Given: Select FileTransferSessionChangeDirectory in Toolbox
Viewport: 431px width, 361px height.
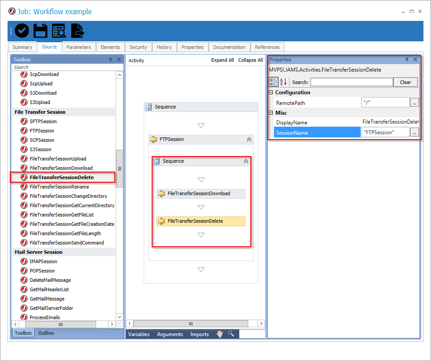Looking at the screenshot, I should (68, 196).
